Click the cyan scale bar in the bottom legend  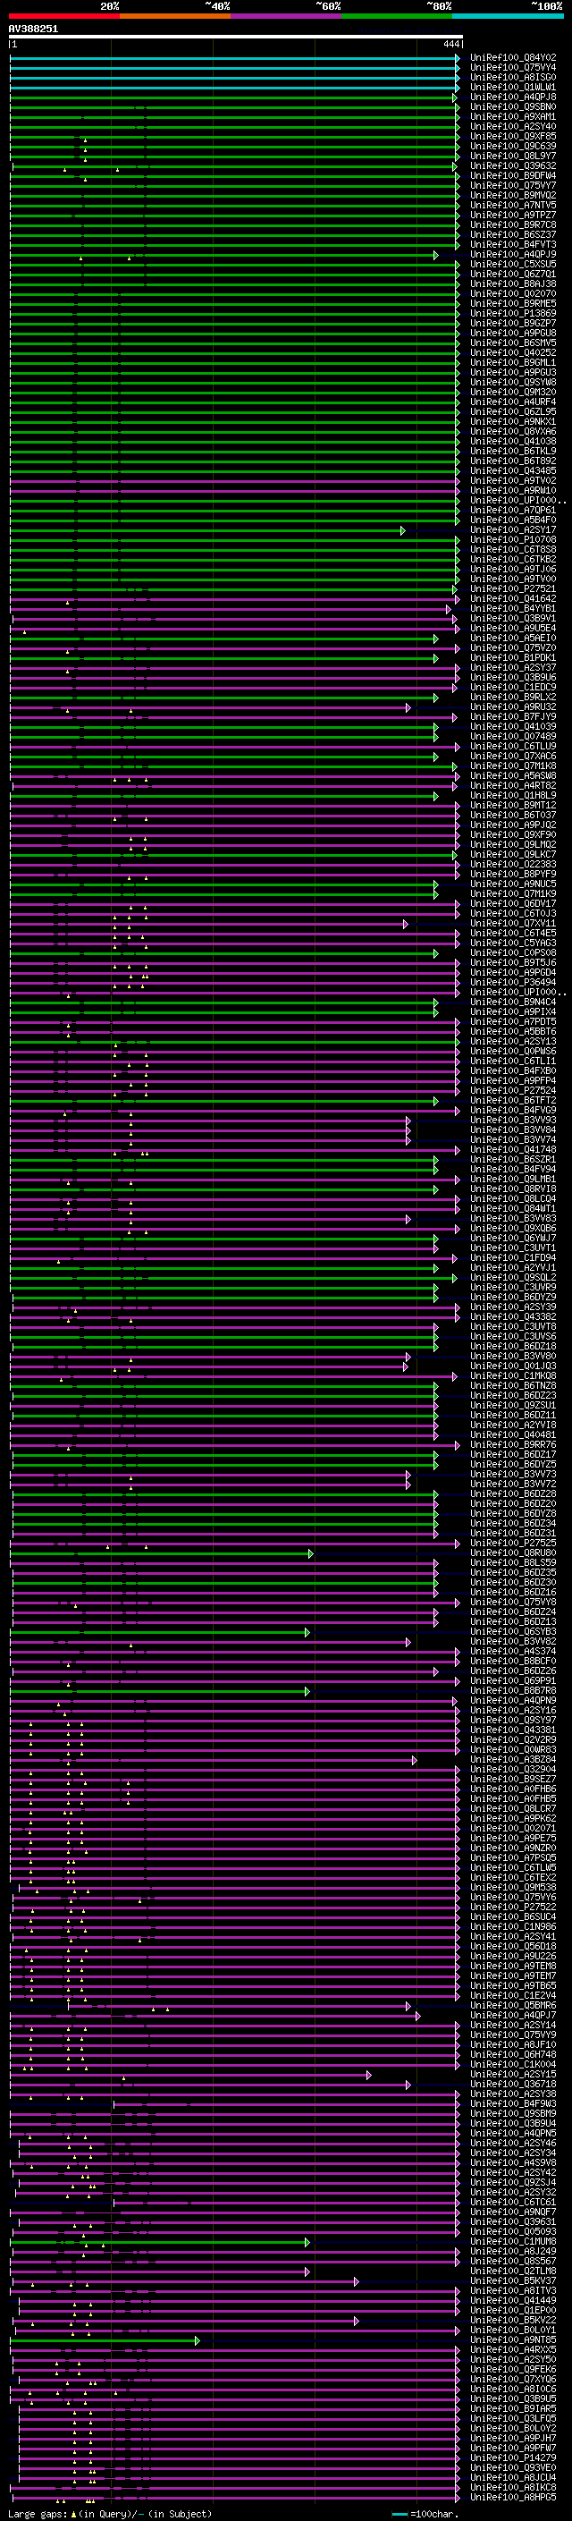click(x=400, y=2514)
